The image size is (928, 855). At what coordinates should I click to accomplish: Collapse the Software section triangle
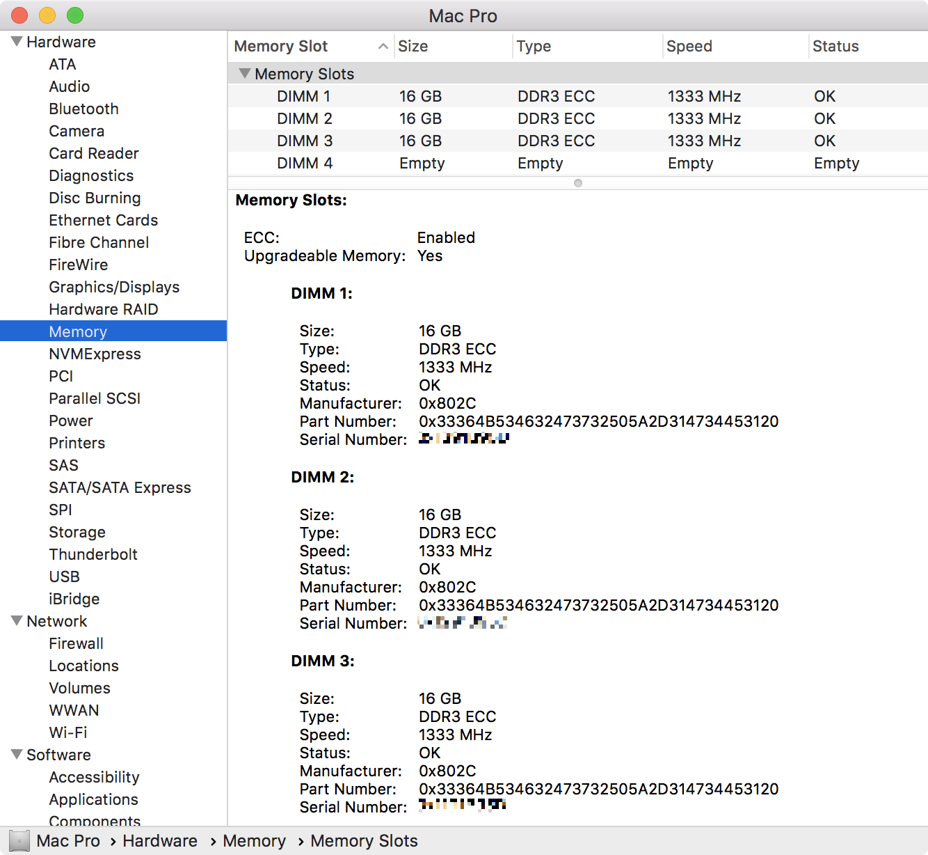click(17, 755)
